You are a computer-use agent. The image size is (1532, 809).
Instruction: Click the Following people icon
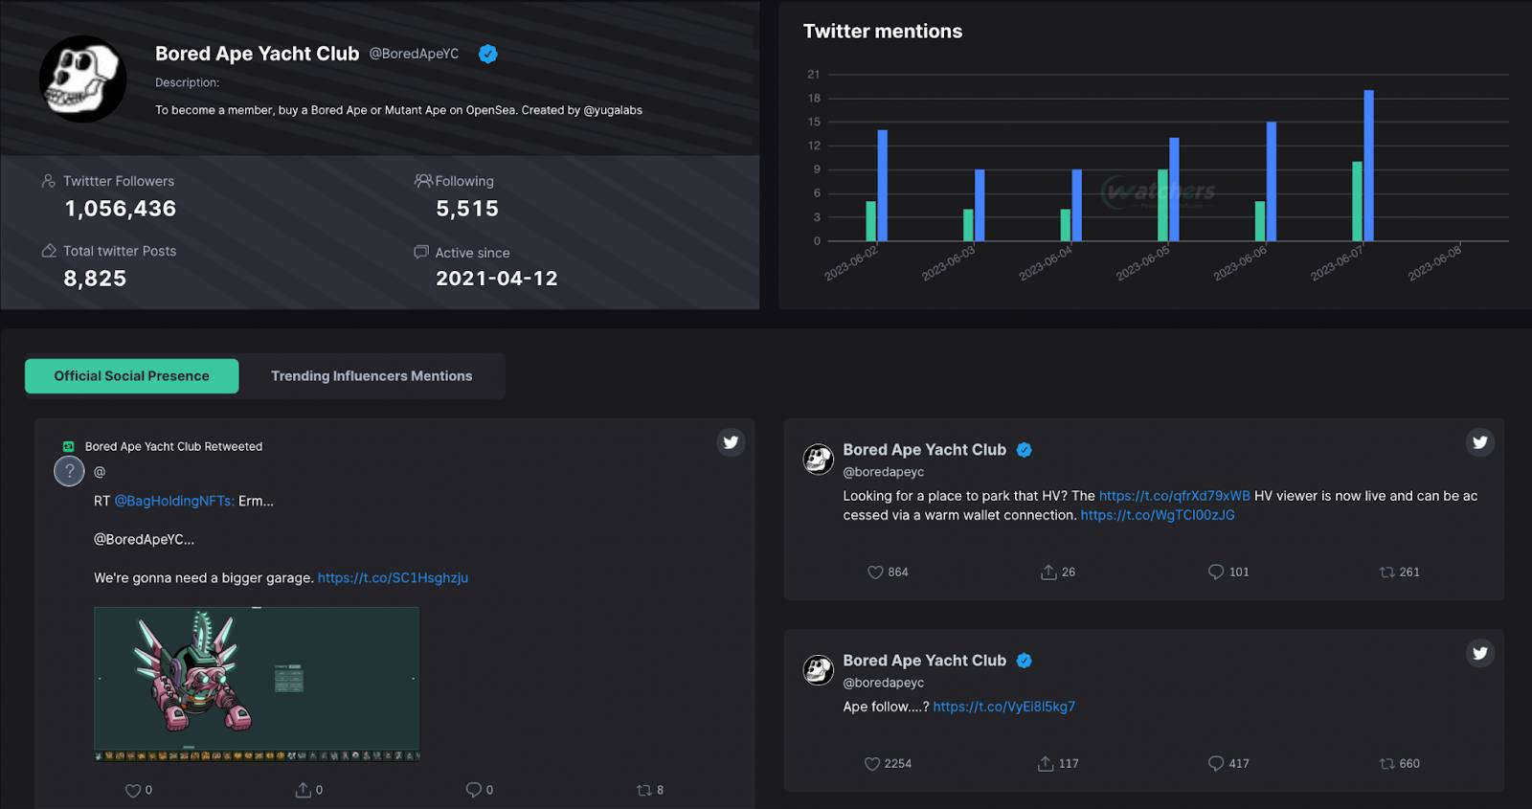tap(423, 180)
